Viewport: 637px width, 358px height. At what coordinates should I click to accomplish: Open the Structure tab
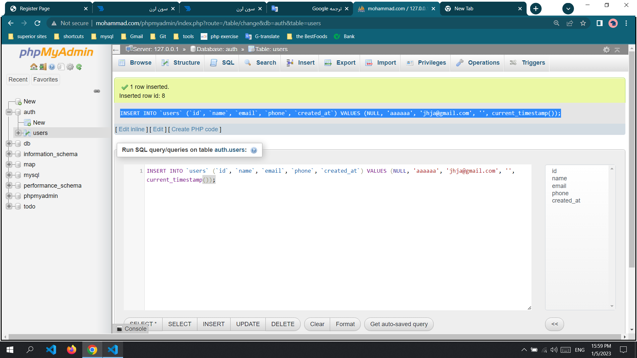pos(181,63)
